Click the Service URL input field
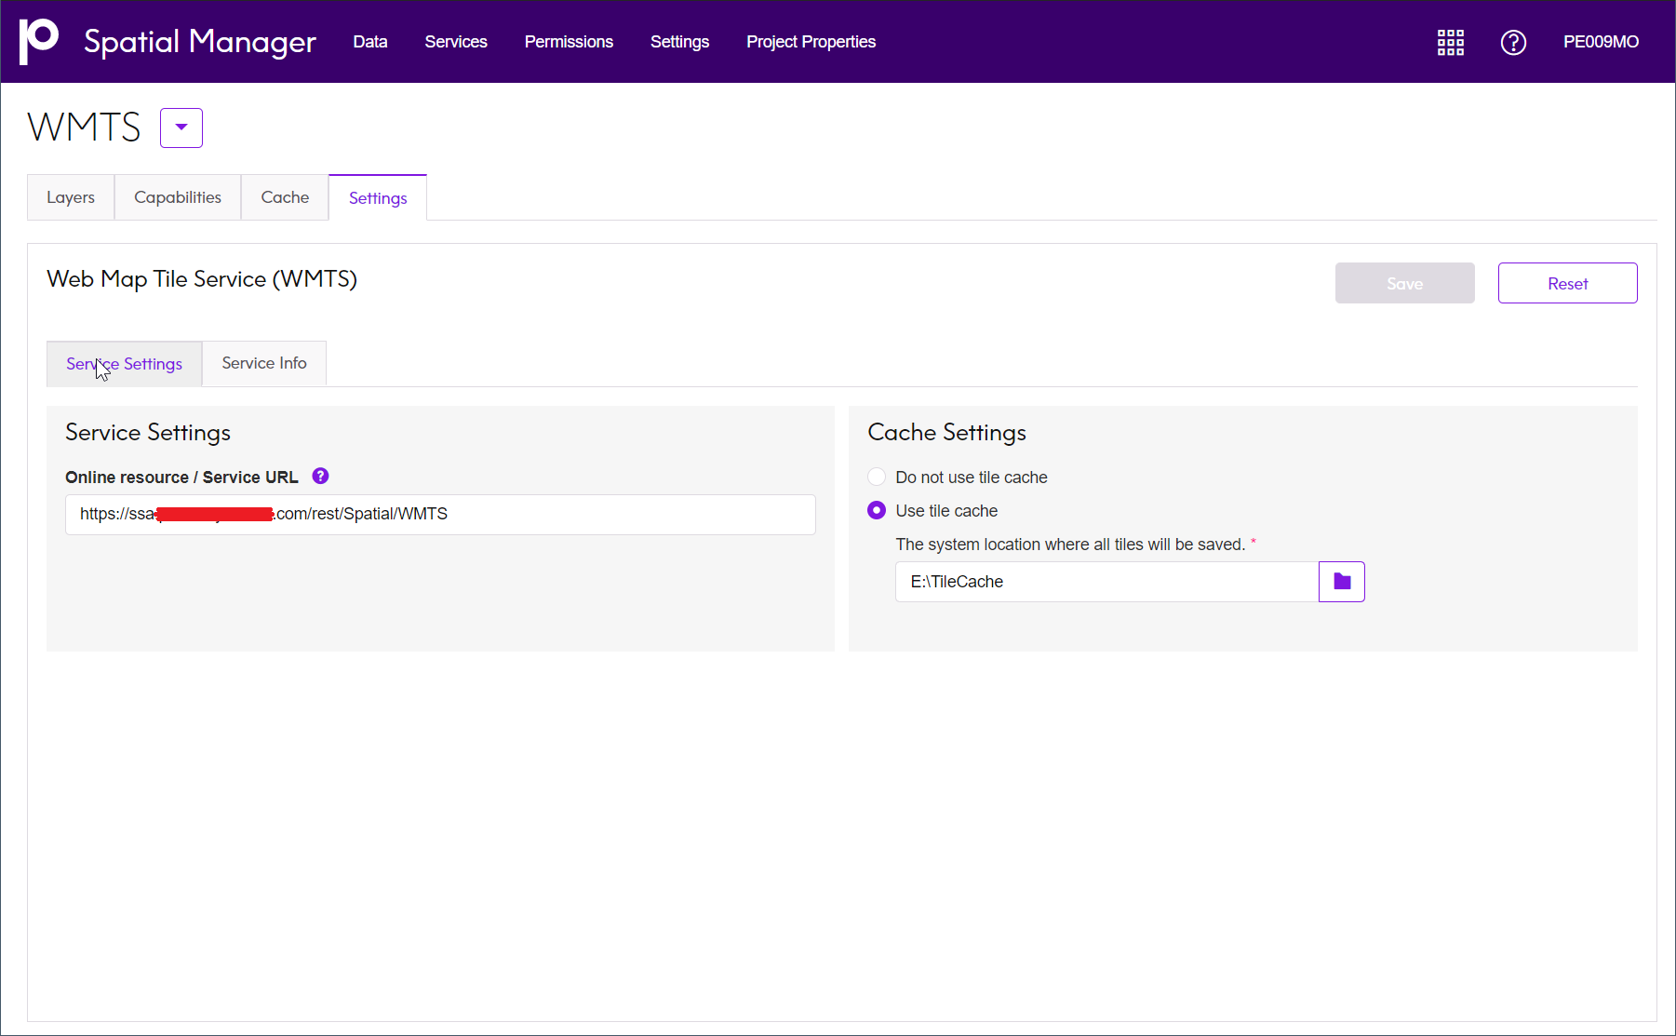1676x1036 pixels. point(440,515)
